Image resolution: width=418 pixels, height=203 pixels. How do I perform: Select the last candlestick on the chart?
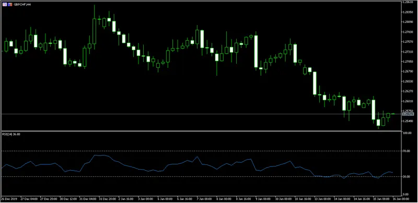click(393, 114)
